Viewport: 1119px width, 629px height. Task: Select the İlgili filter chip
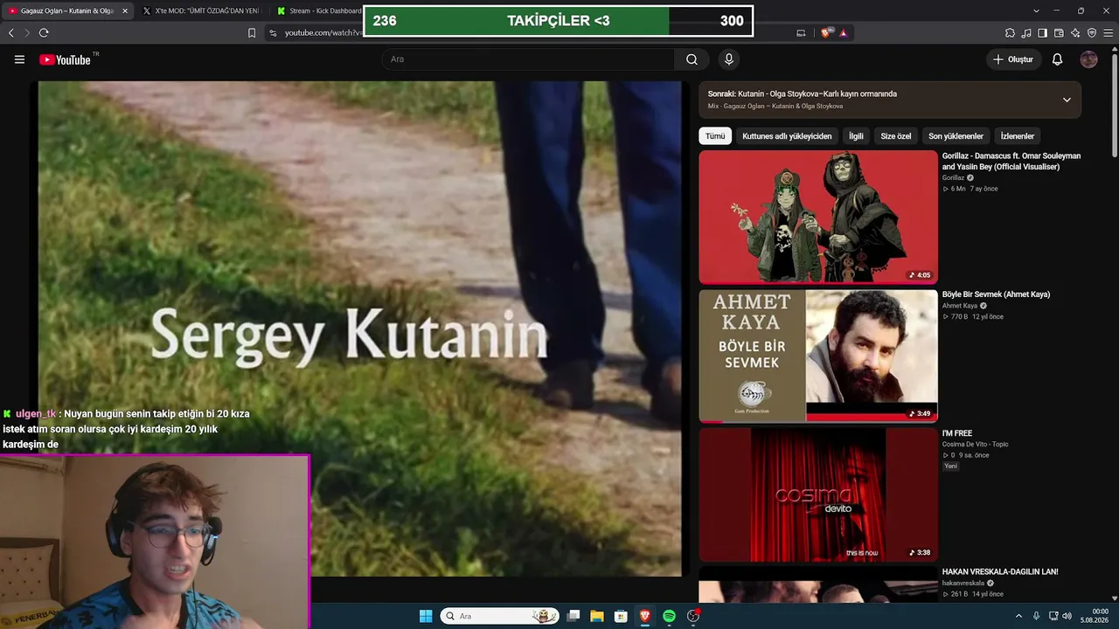[x=856, y=136]
